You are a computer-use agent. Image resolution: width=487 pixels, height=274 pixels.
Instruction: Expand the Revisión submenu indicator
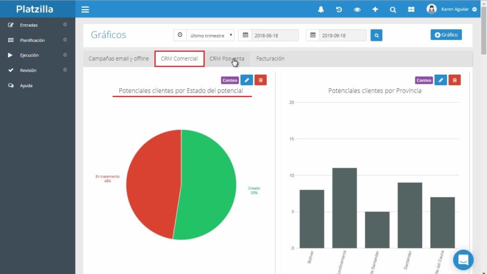point(65,70)
